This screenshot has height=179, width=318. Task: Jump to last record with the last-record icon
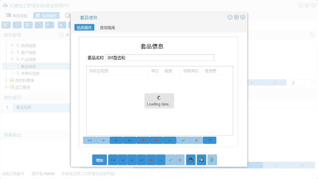[x=129, y=140]
